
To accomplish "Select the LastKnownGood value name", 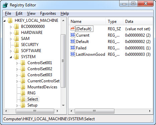I will click(x=90, y=54).
